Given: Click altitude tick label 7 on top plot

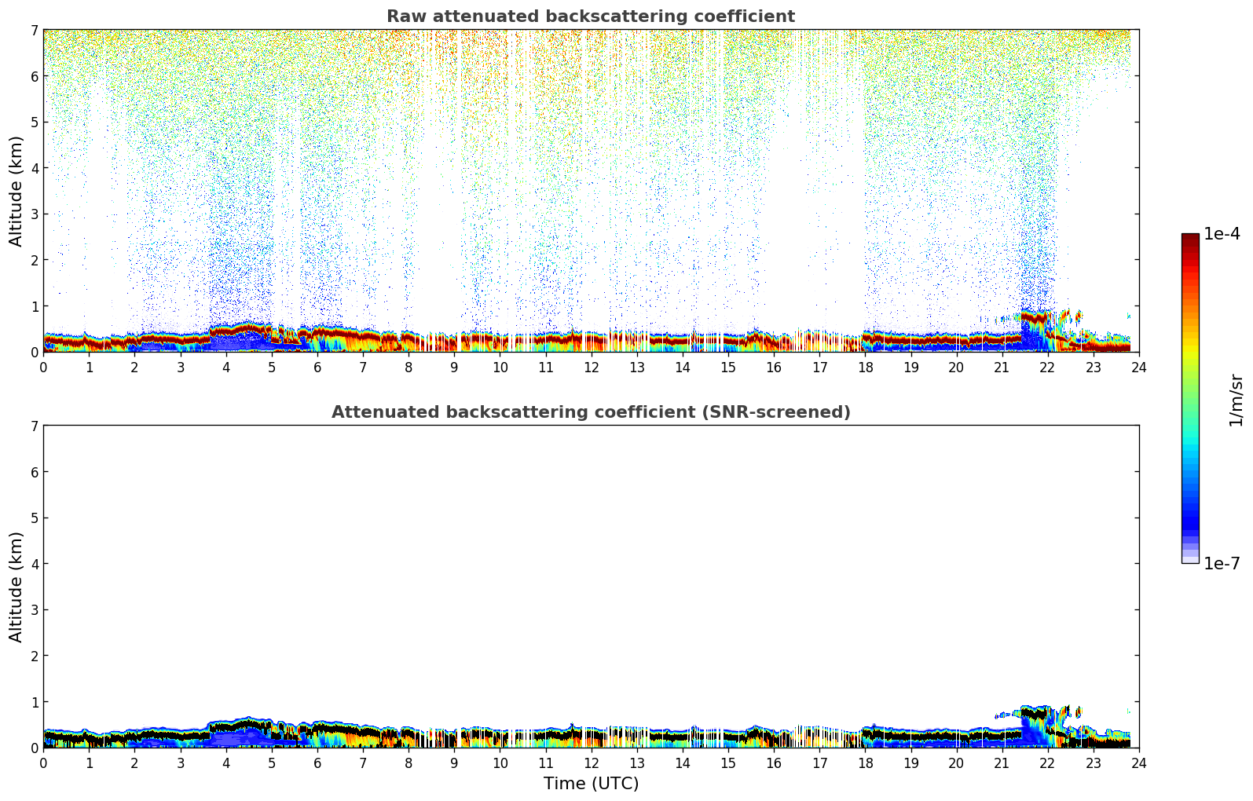Looking at the screenshot, I should click(x=34, y=30).
